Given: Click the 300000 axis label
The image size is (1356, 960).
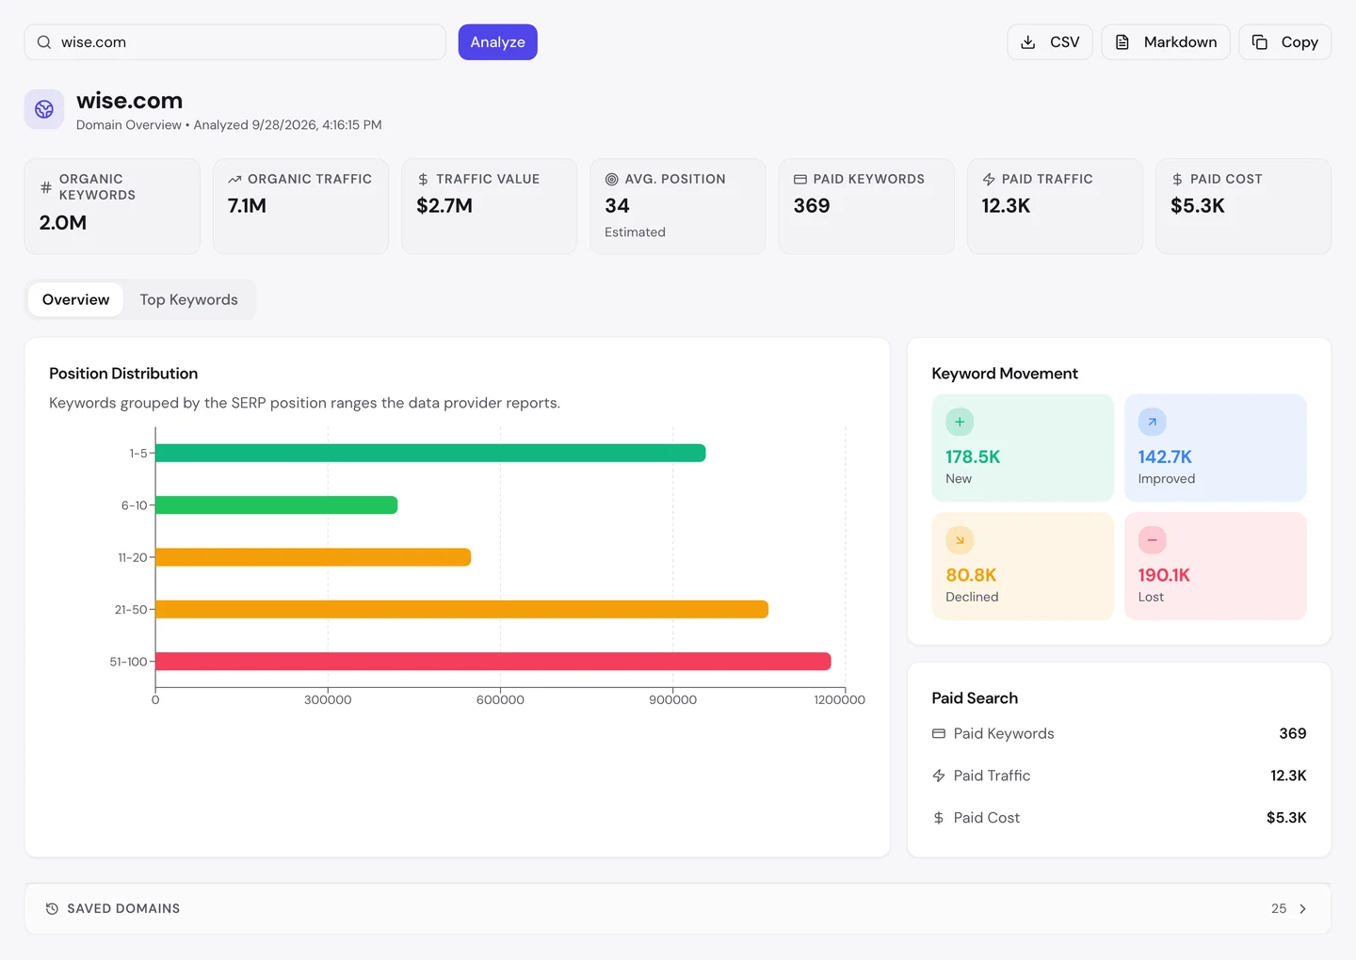Looking at the screenshot, I should [328, 700].
